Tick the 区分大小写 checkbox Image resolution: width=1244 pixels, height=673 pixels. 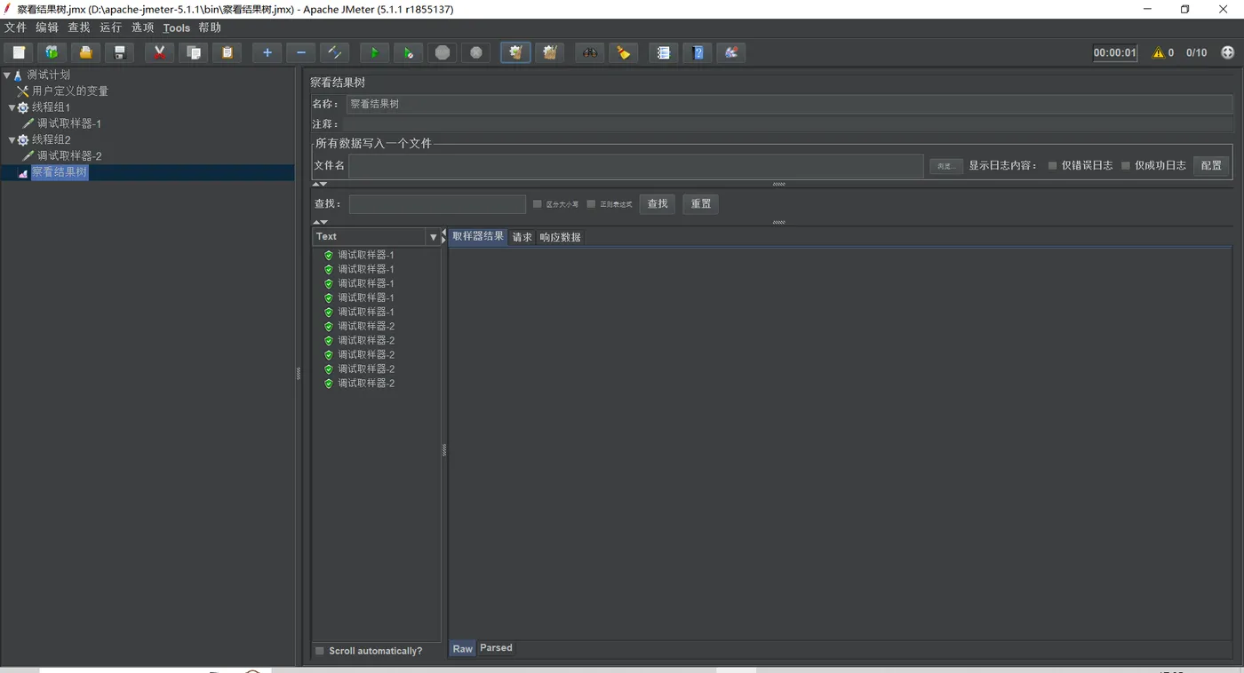pyautogui.click(x=538, y=204)
